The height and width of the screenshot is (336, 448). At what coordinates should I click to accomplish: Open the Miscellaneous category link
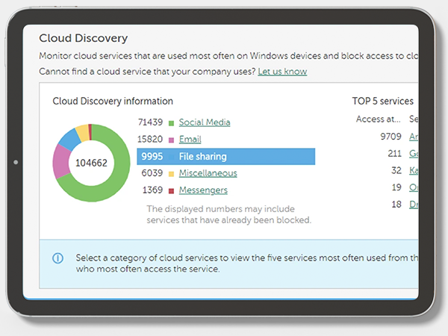click(x=208, y=173)
